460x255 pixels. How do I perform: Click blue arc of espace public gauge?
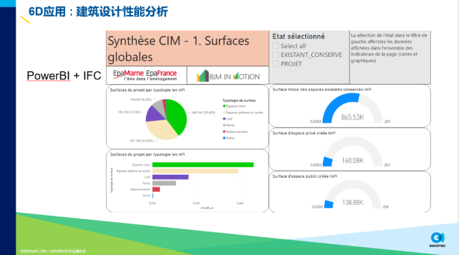[x=329, y=204]
